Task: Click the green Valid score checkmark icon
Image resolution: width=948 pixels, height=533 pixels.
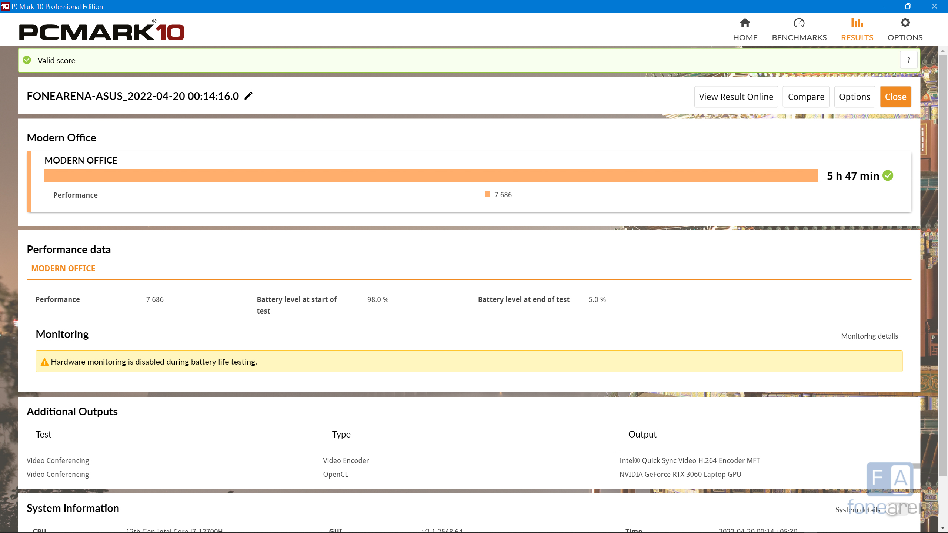Action: (x=27, y=60)
